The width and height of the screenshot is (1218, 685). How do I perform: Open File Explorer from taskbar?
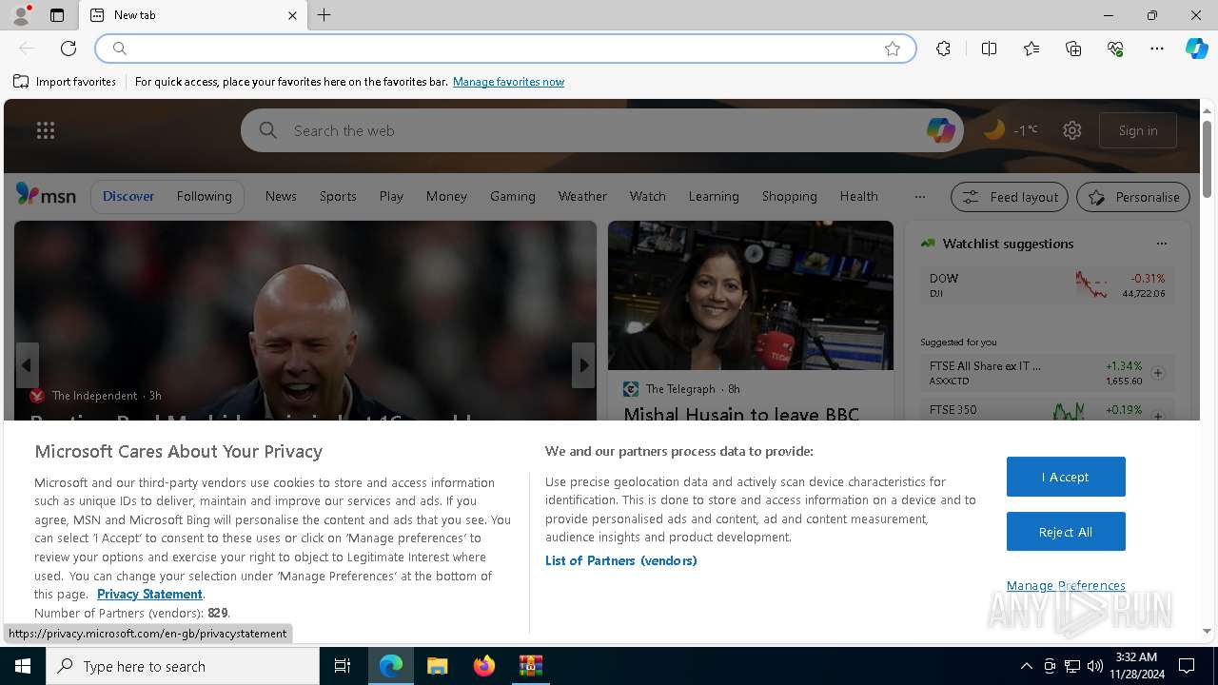tap(437, 666)
